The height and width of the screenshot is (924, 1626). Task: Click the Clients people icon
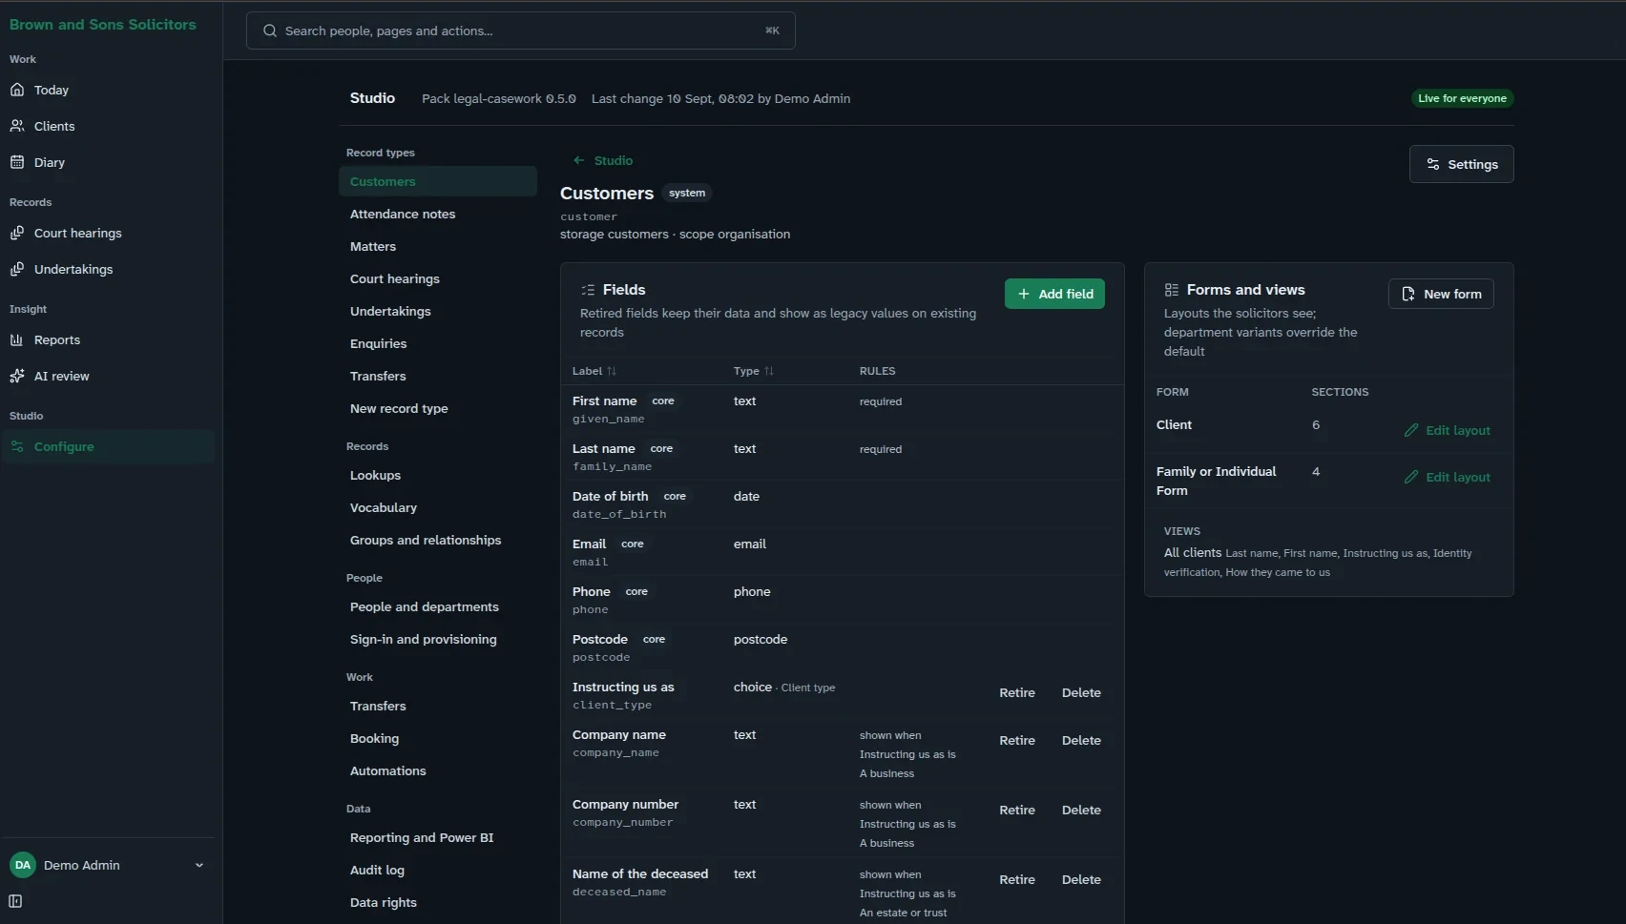(x=17, y=126)
